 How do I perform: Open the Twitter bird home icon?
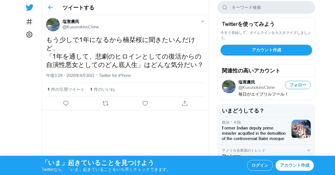(29, 7)
